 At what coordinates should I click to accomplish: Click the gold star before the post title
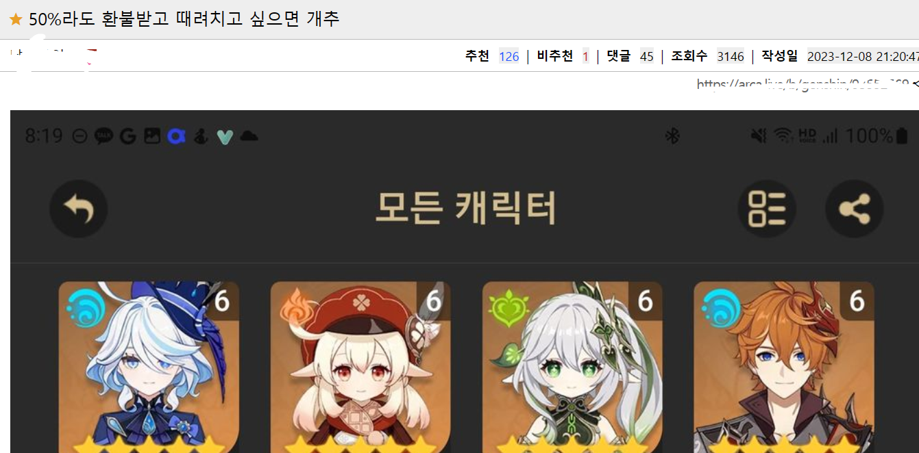pyautogui.click(x=16, y=19)
